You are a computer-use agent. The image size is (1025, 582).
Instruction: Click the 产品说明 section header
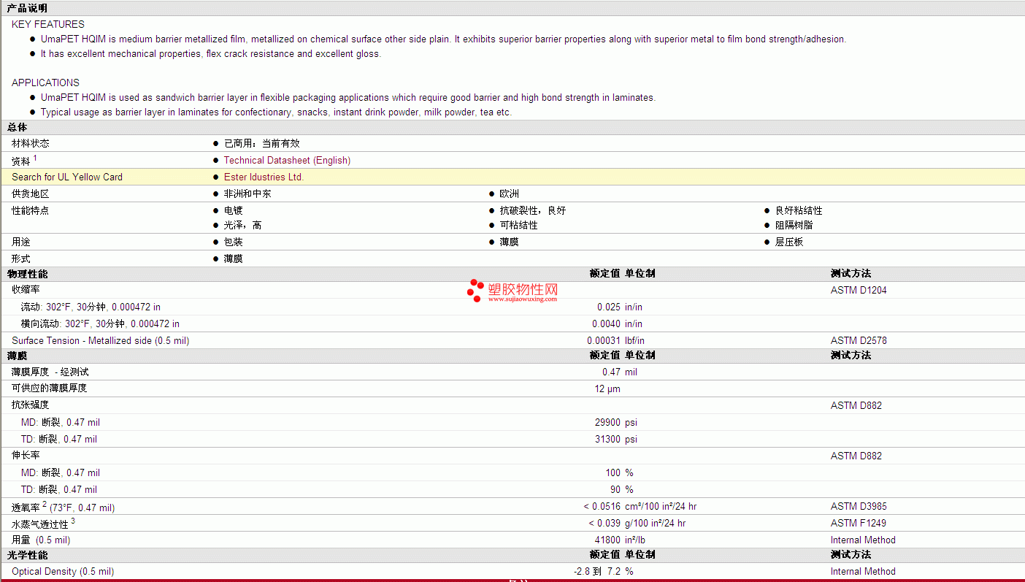click(x=27, y=8)
